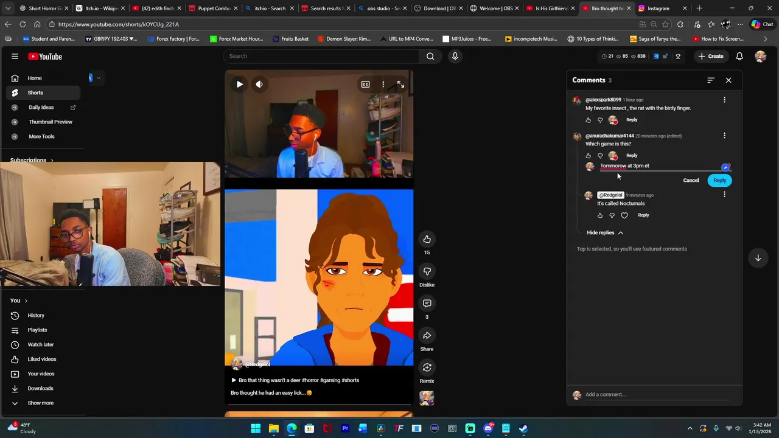Open History in the sidebar
This screenshot has width=779, height=438.
[43, 315]
